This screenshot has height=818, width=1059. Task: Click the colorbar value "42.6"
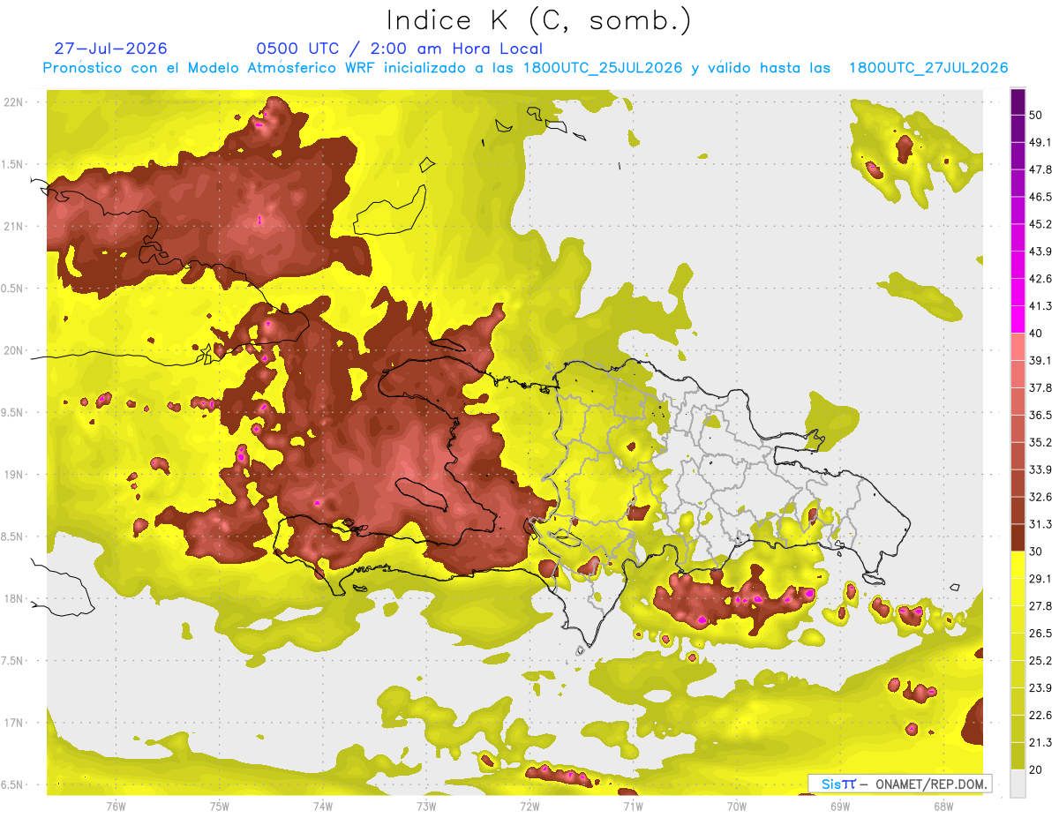[1040, 279]
